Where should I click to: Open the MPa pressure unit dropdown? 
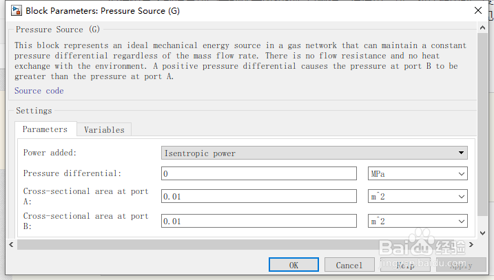pyautogui.click(x=418, y=173)
